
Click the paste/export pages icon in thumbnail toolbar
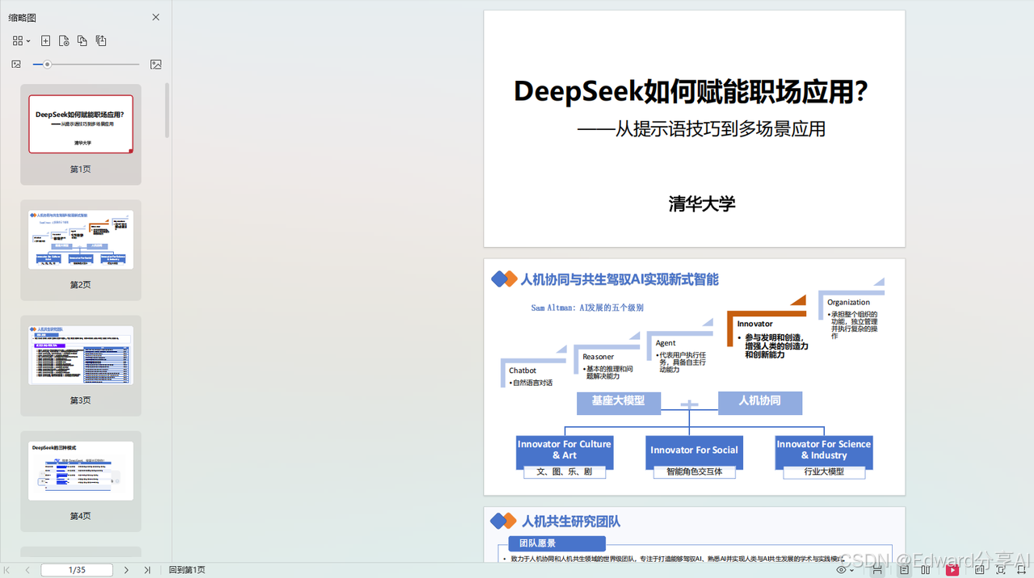(x=101, y=40)
